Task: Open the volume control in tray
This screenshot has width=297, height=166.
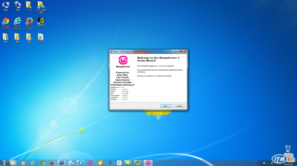Action: pos(272,163)
